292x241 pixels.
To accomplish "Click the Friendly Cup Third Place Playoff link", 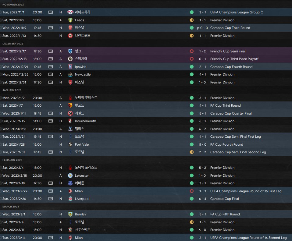I will point(234,59).
